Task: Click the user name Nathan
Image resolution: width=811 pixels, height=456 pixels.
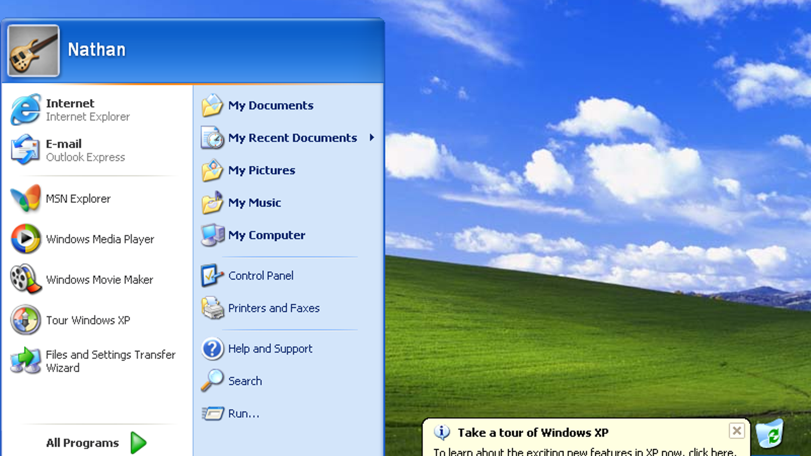Action: [97, 50]
